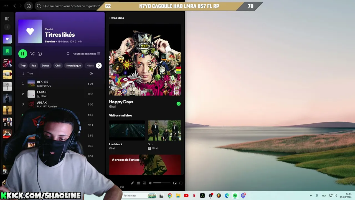This screenshot has width=355, height=200.
Task: Sort tracks by the Titre column
Action: [x=30, y=74]
